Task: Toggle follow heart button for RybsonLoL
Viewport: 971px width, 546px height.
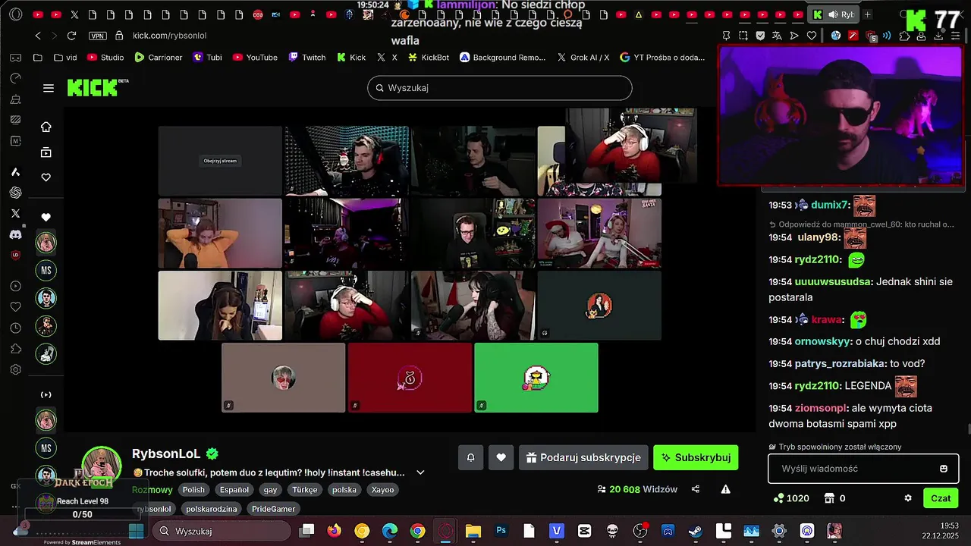Action: [x=501, y=457]
